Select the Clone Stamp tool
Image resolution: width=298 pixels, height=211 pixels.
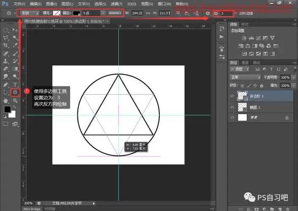click(x=5, y=61)
